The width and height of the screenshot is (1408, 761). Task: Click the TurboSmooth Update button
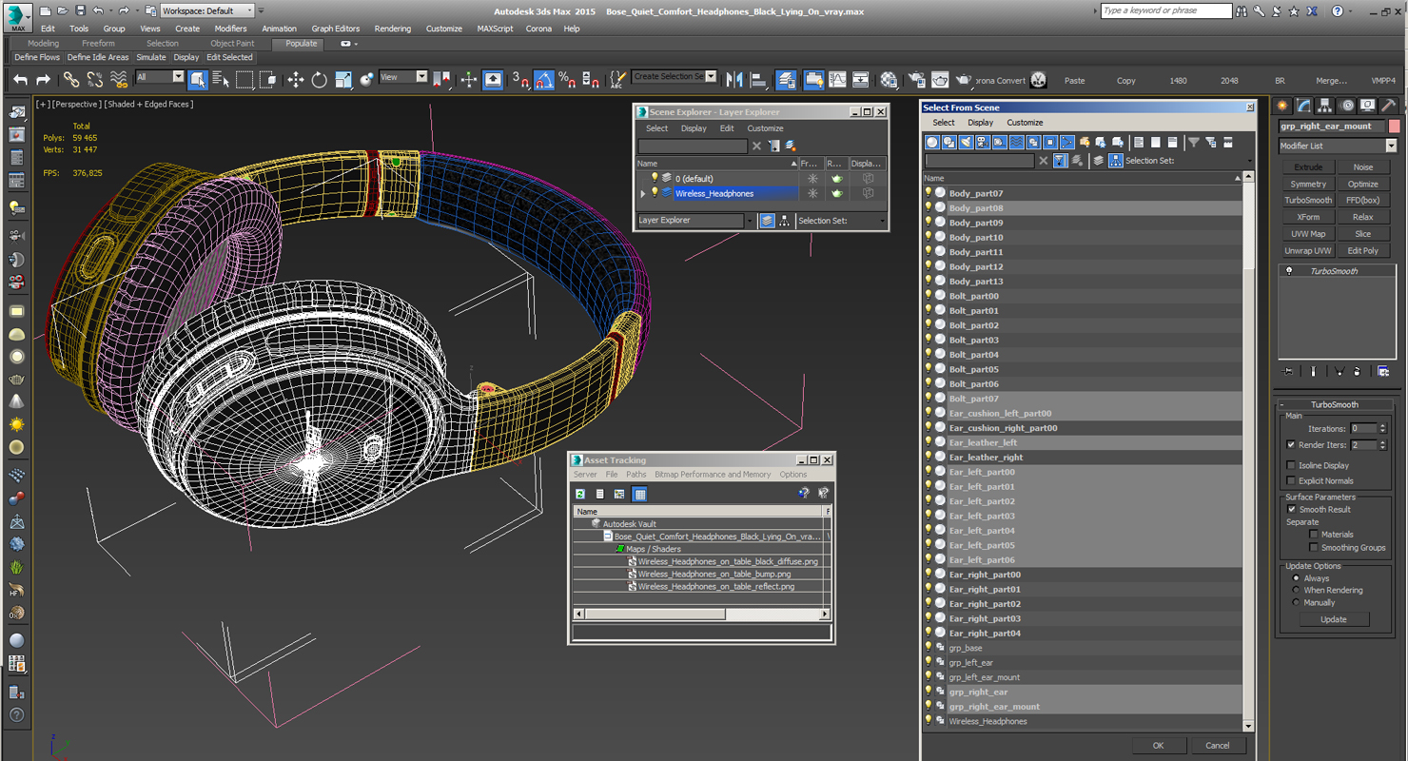pyautogui.click(x=1333, y=619)
